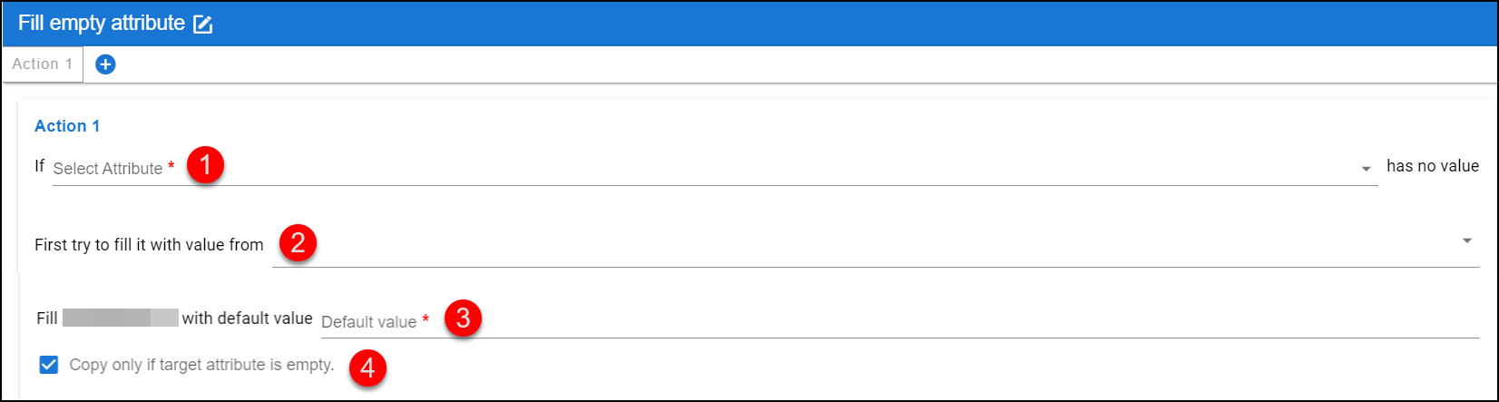
Task: Add a new action with the plus icon
Action: coord(105,64)
